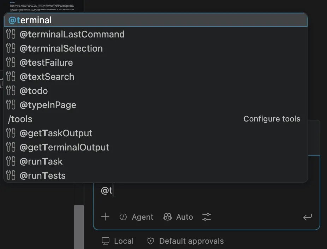Open the Local session target dropdown
Screen dimensions: 327x249
pyautogui.click(x=118, y=241)
